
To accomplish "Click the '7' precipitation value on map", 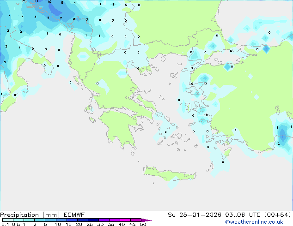I will [61, 18].
